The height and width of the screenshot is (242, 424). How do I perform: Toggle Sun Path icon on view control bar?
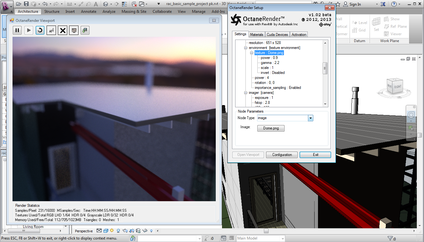[112, 231]
